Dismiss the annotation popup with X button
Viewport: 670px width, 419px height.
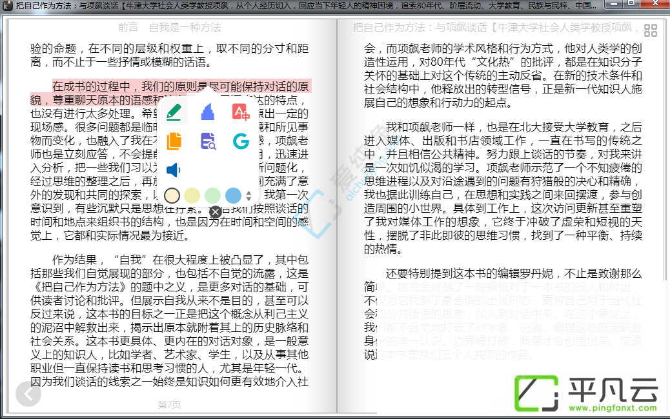[x=216, y=211]
